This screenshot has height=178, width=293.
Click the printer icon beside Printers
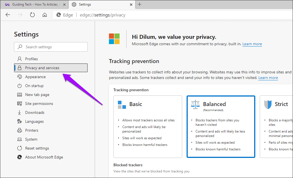(x=20, y=130)
